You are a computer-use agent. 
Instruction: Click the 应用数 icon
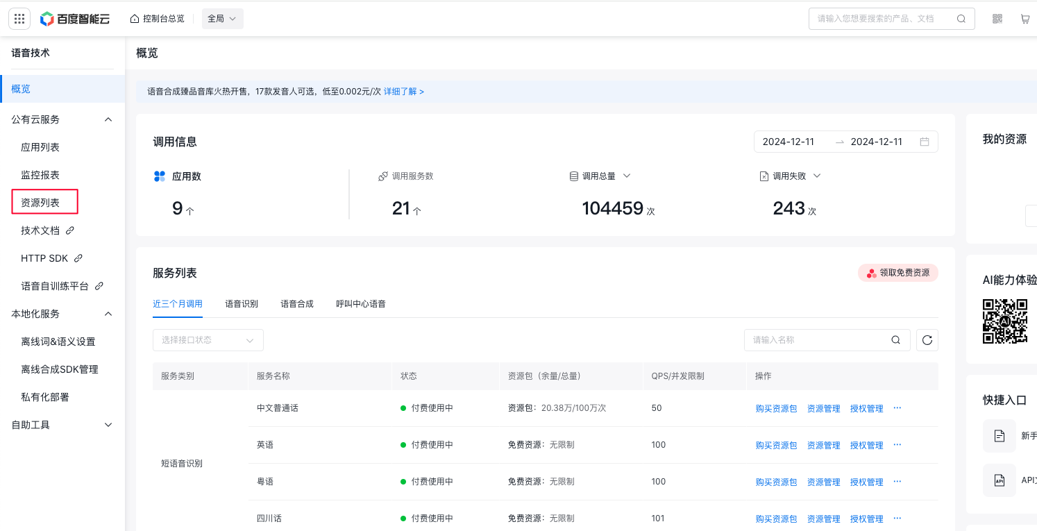[160, 176]
